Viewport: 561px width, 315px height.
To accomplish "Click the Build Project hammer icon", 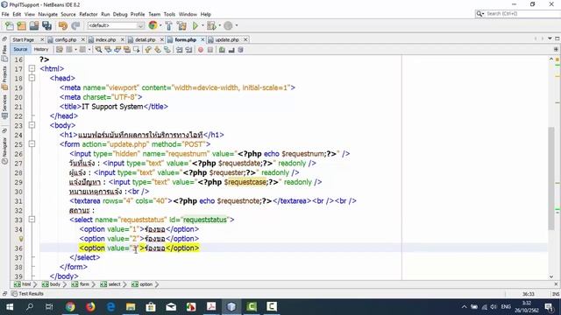I will point(169,25).
